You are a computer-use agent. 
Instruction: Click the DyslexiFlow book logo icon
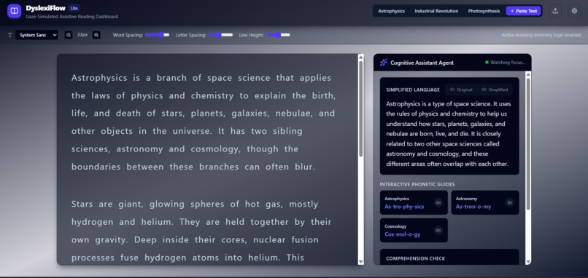[x=15, y=11]
